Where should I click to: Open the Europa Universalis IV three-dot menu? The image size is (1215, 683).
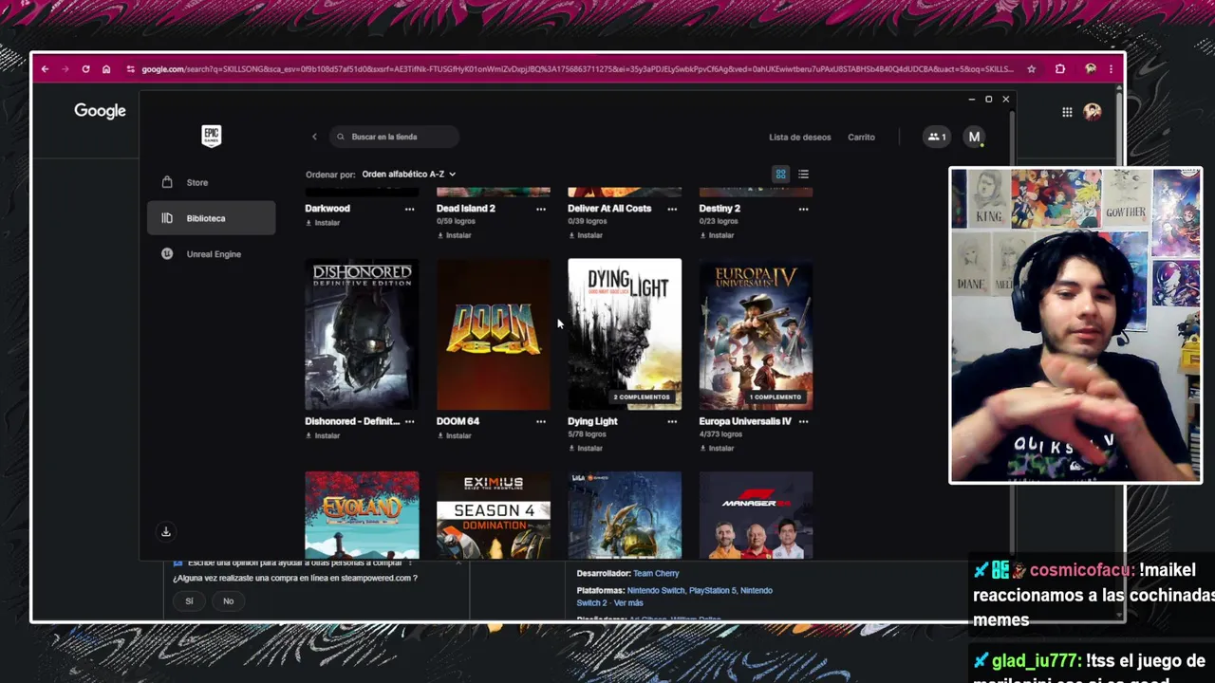[804, 421]
